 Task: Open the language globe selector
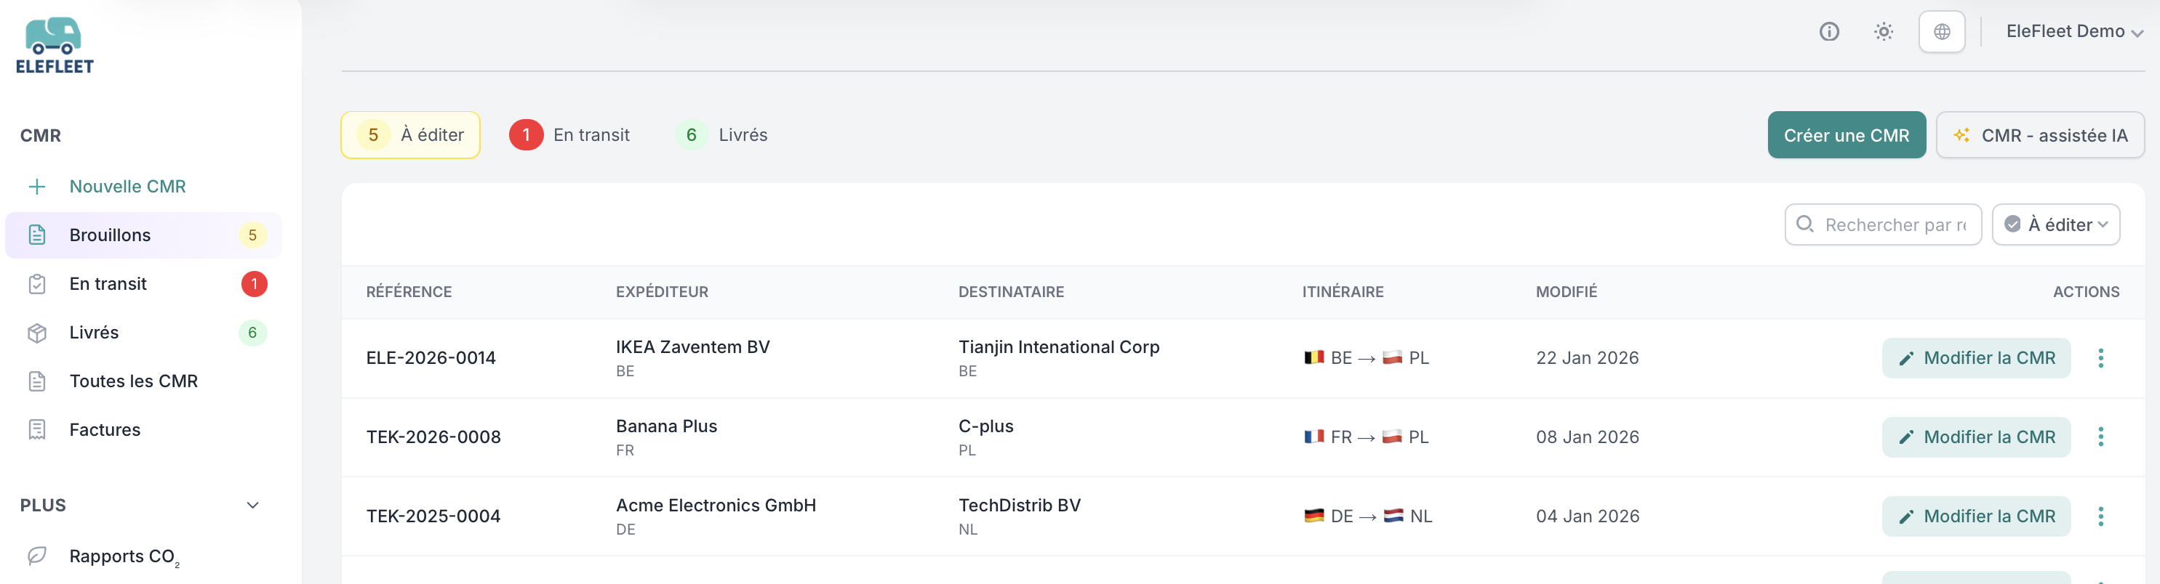tap(1941, 32)
